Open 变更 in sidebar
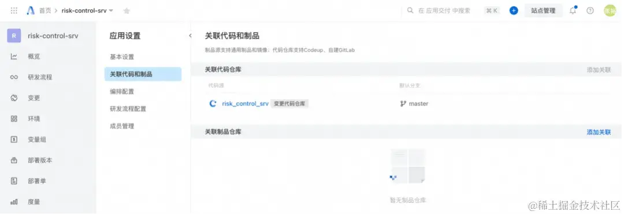Screen dimensions: 624x215 point(34,98)
